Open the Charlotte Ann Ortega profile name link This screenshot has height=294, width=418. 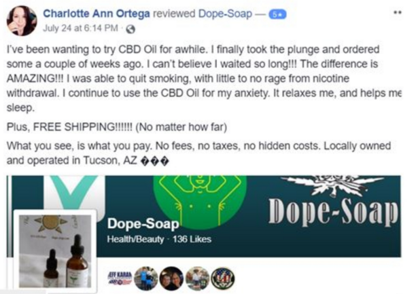97,14
